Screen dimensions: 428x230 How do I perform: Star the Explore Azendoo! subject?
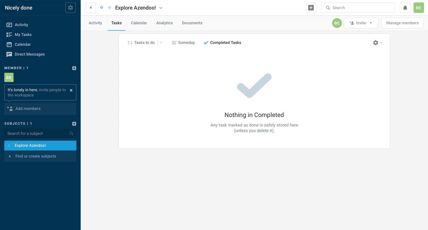(110, 8)
